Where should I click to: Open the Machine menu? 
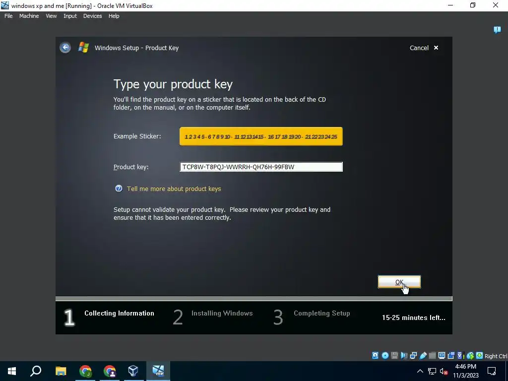(x=29, y=16)
